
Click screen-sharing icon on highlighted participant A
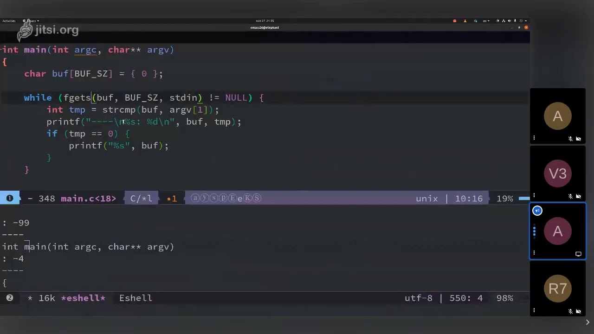coord(578,254)
